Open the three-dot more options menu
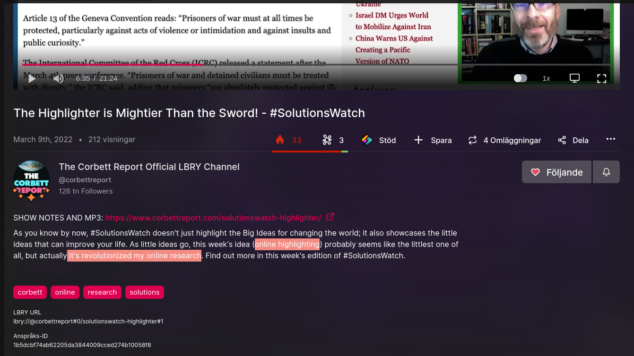 click(x=611, y=139)
